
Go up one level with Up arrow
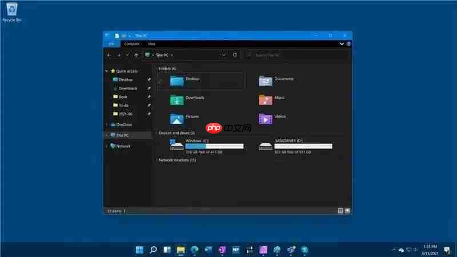(136, 55)
